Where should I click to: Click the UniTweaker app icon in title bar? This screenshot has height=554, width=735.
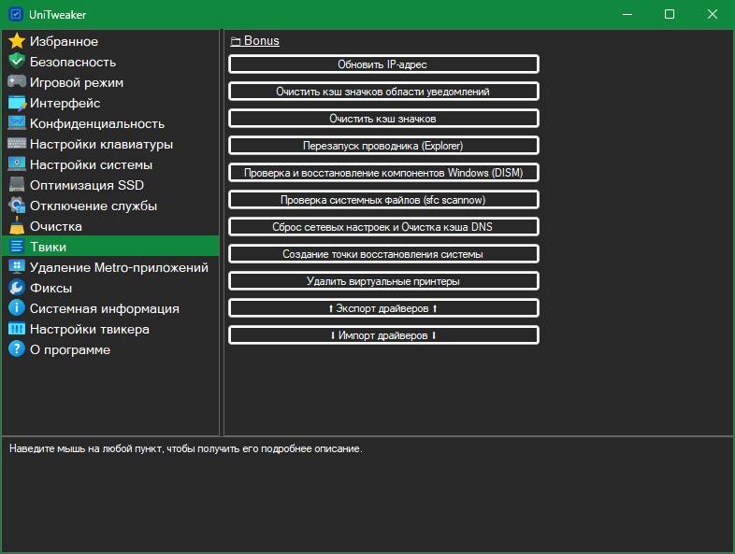click(x=15, y=14)
